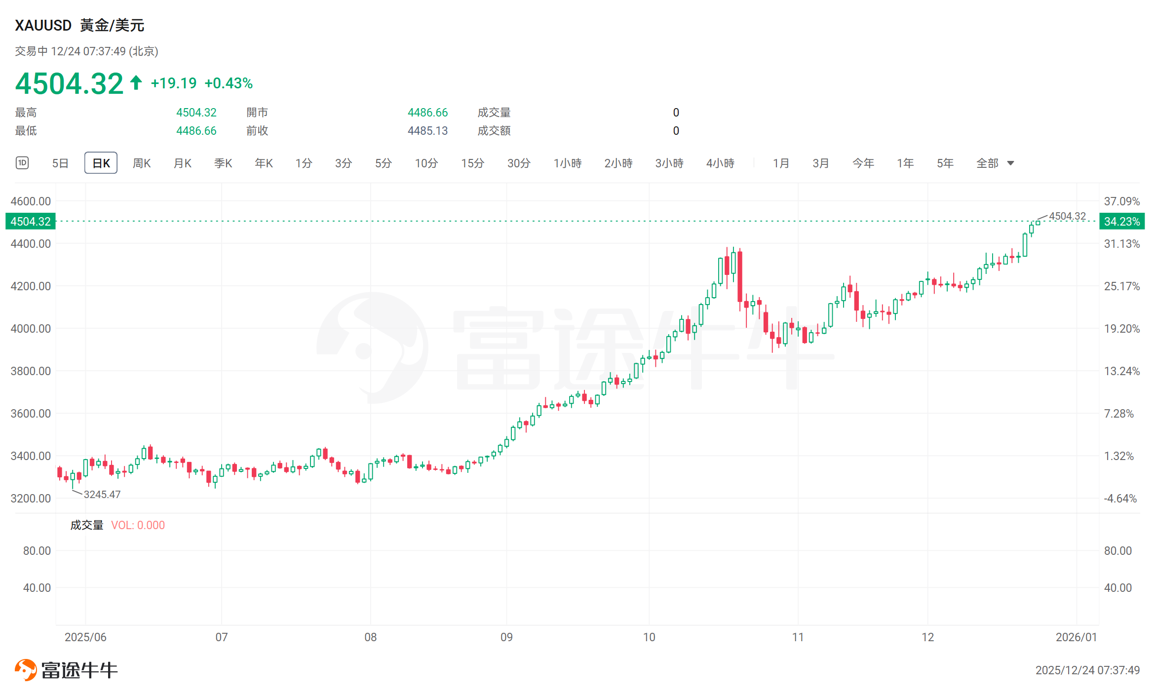Set range to 3月

click(821, 163)
